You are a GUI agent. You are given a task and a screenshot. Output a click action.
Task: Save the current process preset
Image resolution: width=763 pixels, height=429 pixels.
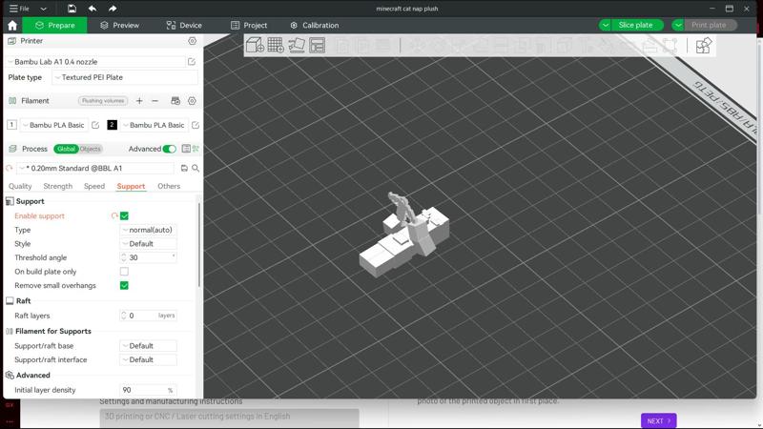pyautogui.click(x=184, y=169)
